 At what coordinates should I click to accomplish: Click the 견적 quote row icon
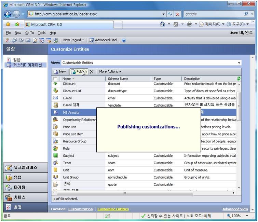(x=56, y=184)
